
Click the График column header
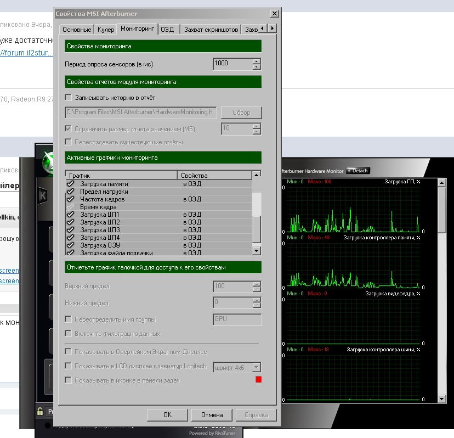coord(122,176)
